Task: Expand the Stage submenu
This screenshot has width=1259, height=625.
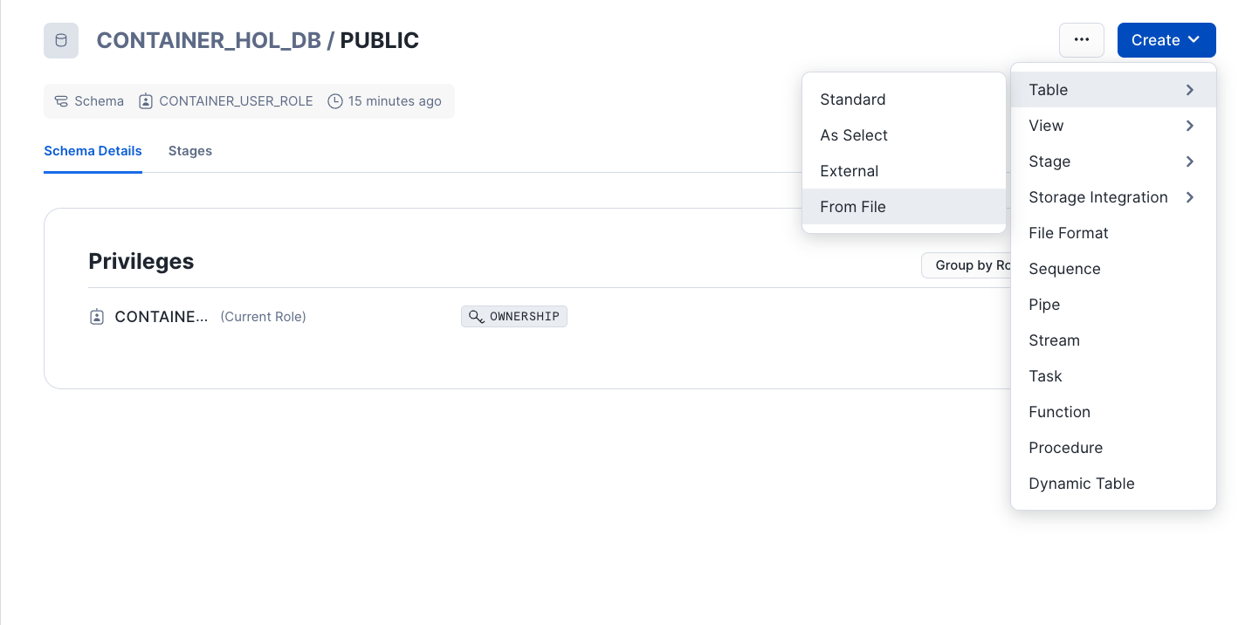Action: [x=1112, y=161]
